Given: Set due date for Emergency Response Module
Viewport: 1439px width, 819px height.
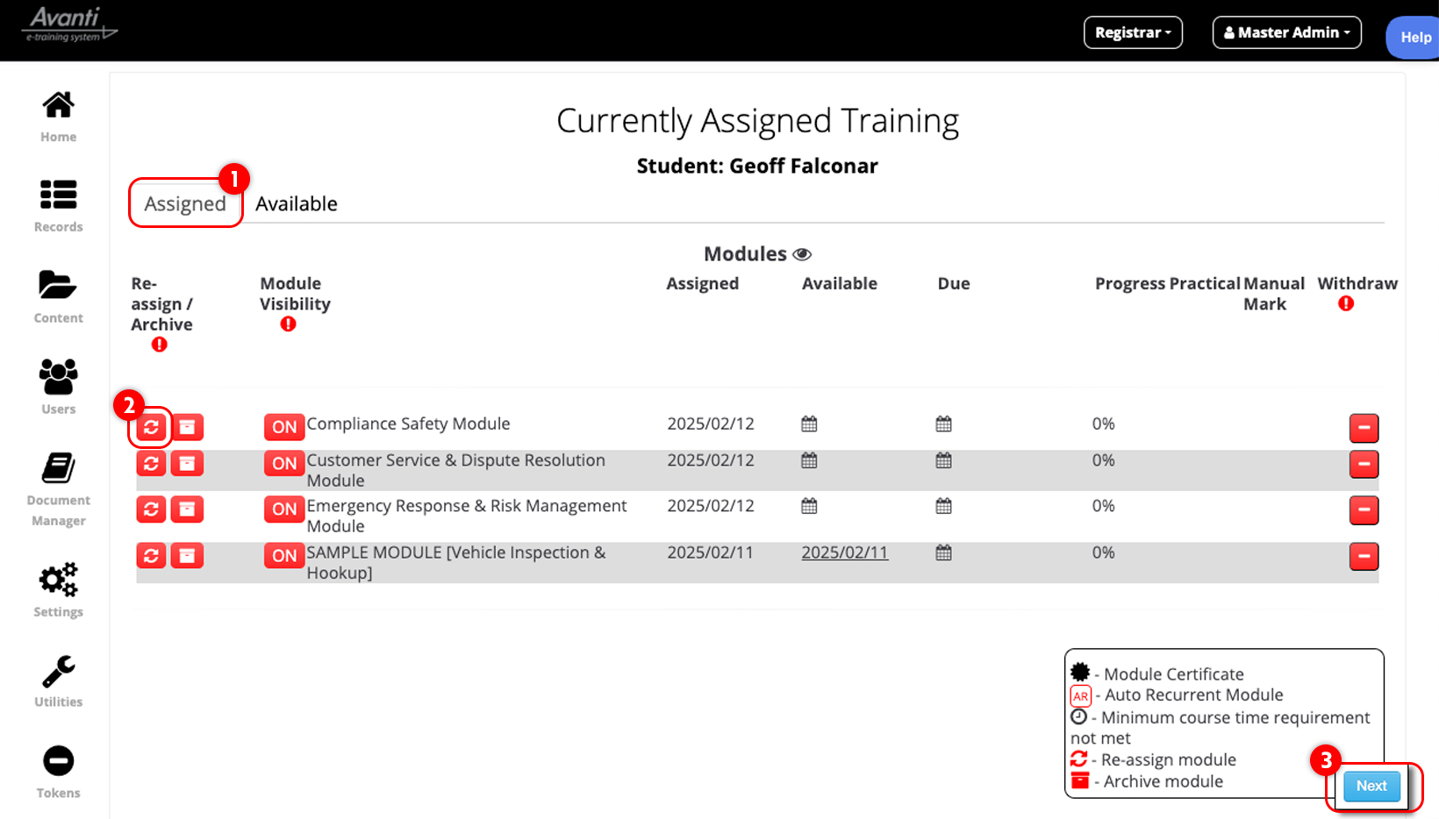Looking at the screenshot, I should 943,506.
